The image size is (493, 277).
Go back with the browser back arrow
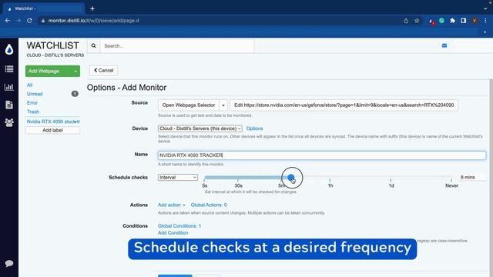point(8,21)
